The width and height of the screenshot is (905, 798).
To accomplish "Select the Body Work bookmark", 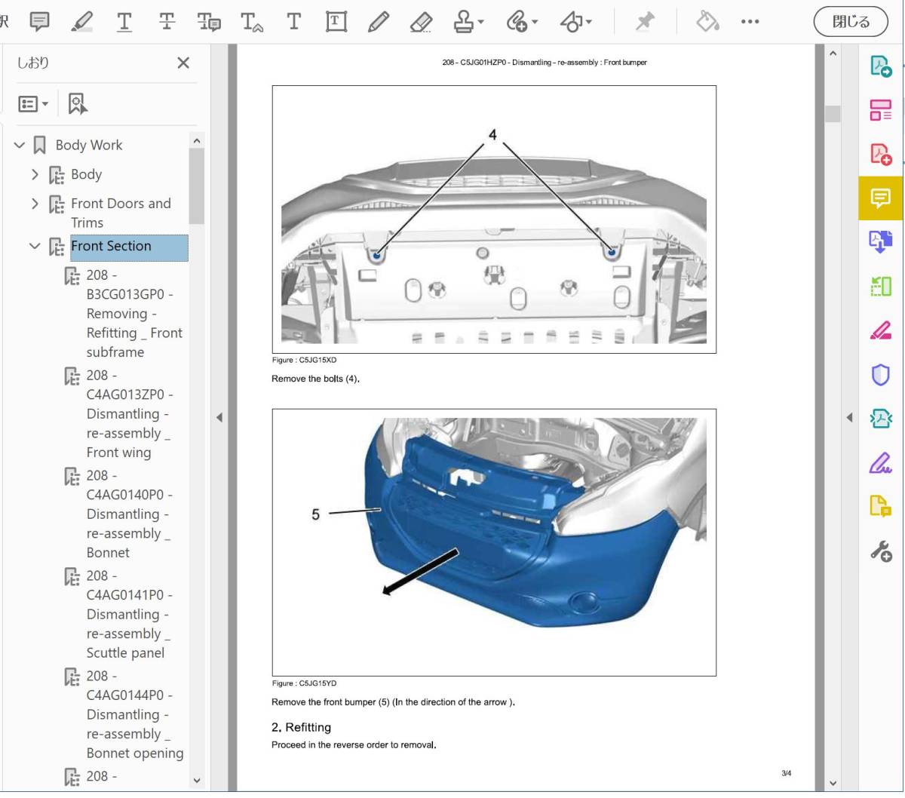I will click(89, 145).
